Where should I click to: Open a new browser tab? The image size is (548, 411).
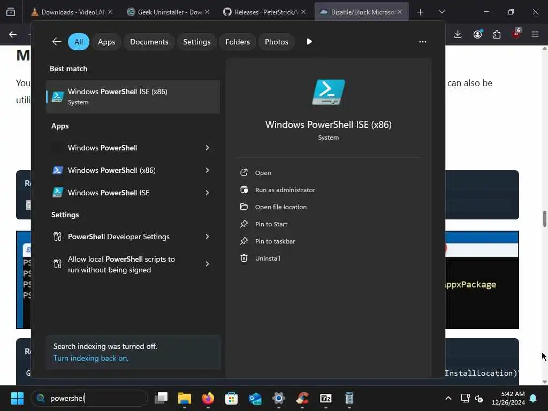[x=421, y=12]
